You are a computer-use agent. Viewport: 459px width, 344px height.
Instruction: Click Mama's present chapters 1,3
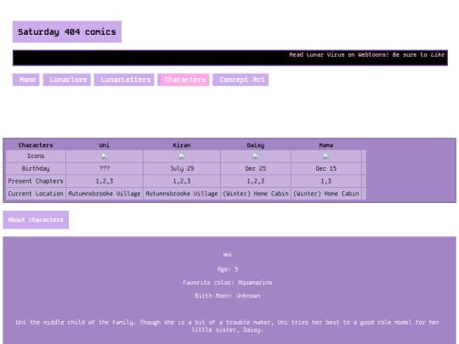pyautogui.click(x=326, y=181)
